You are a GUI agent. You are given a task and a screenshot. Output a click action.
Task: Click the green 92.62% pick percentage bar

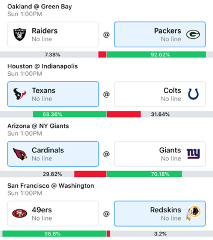[x=156, y=55]
